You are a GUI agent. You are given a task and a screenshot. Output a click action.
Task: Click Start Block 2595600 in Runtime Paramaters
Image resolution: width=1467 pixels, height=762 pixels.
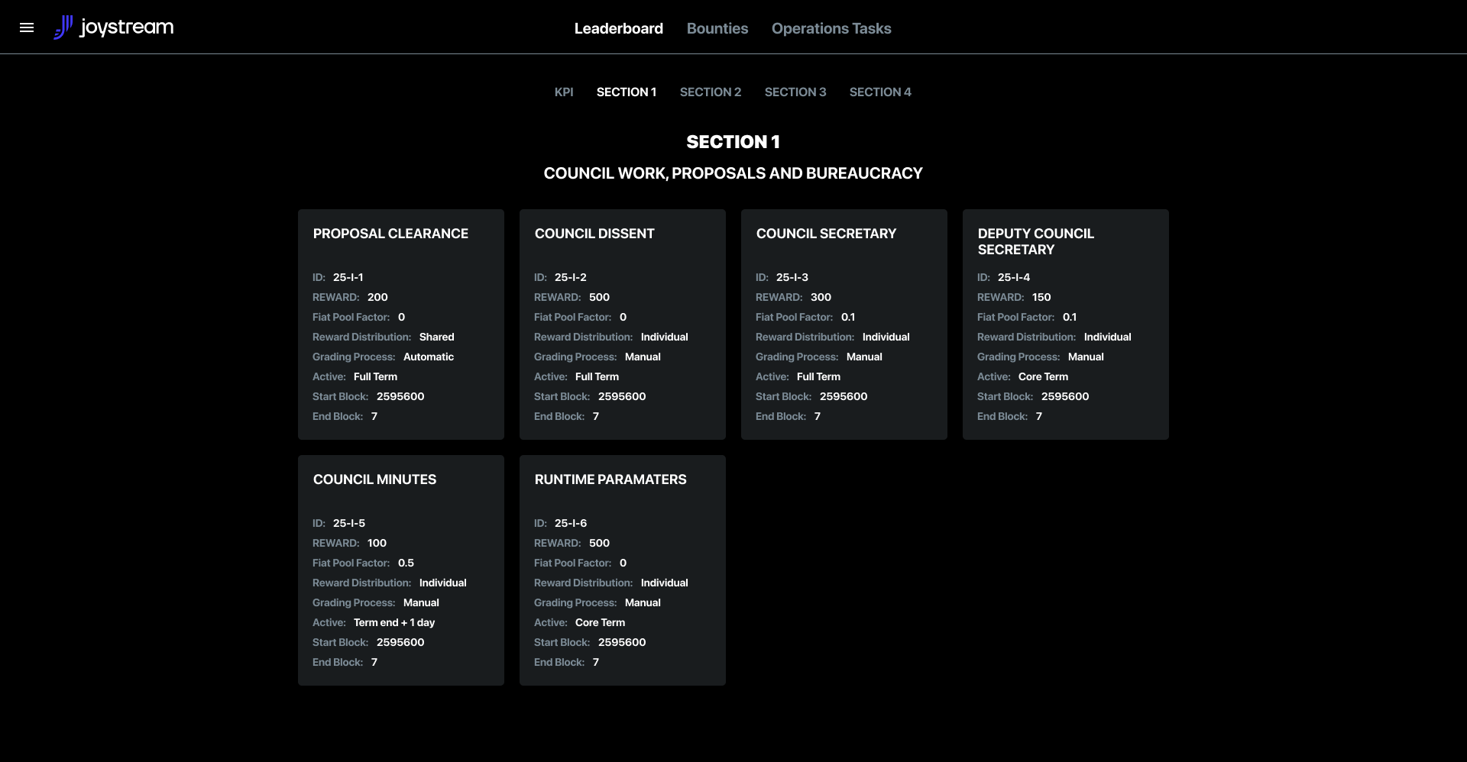tap(622, 642)
